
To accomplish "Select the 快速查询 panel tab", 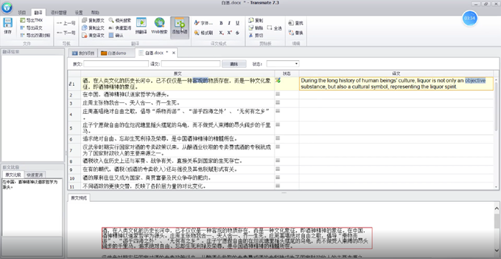I will [x=34, y=175].
